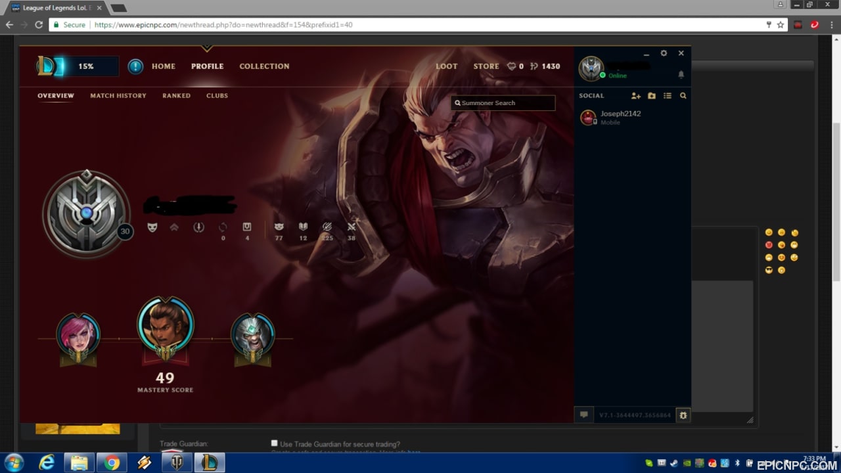Select the center champion mastery portrait
The image size is (841, 473).
(166, 325)
